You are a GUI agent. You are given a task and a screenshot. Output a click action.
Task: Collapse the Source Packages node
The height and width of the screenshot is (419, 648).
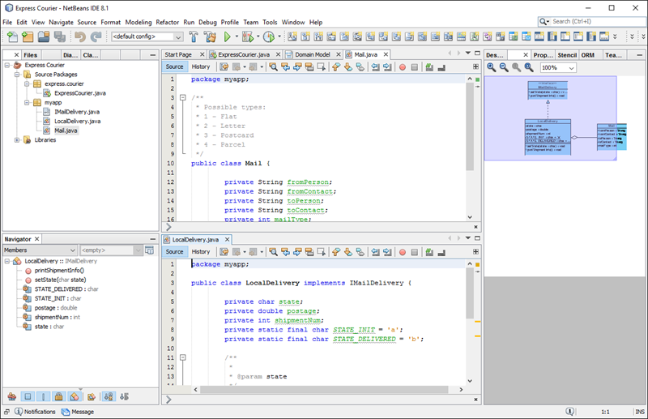click(17, 75)
